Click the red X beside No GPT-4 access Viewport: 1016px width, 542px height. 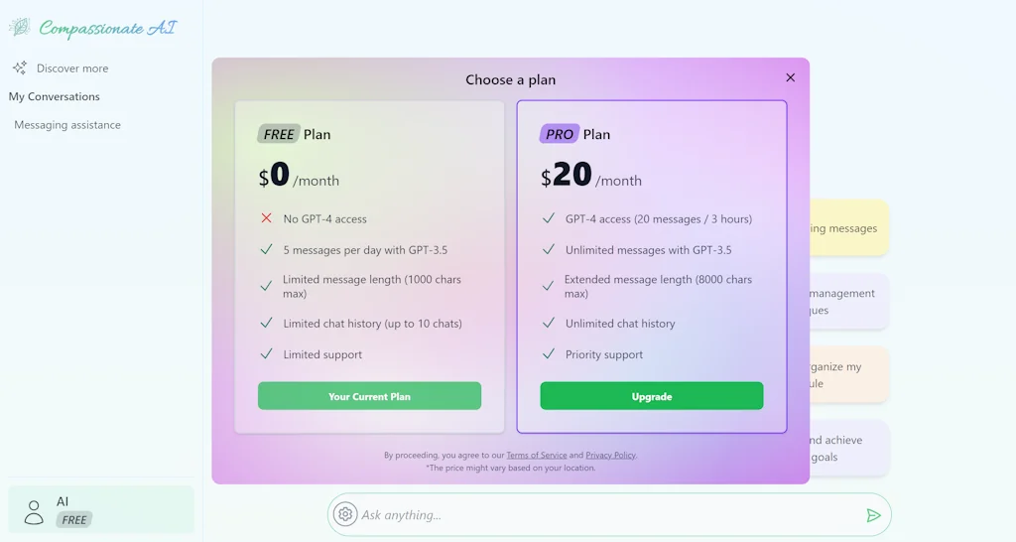coord(266,218)
